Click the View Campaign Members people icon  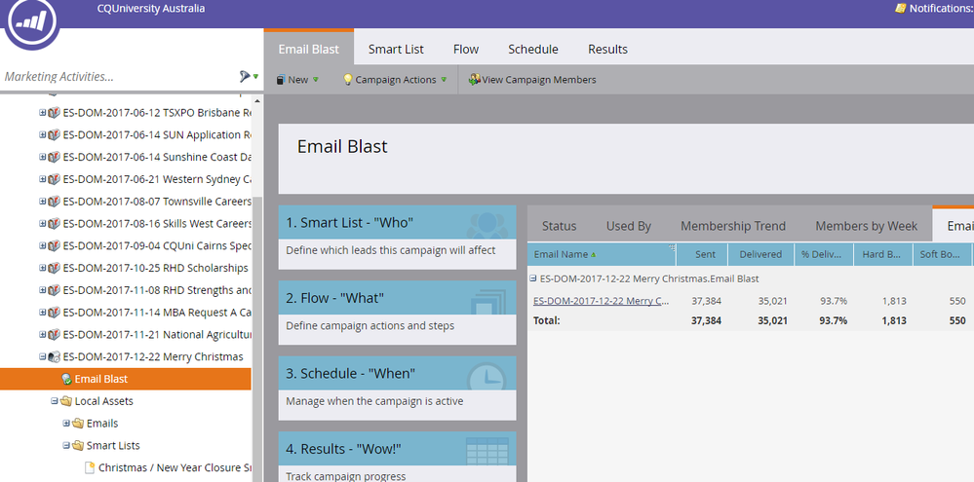click(x=475, y=80)
